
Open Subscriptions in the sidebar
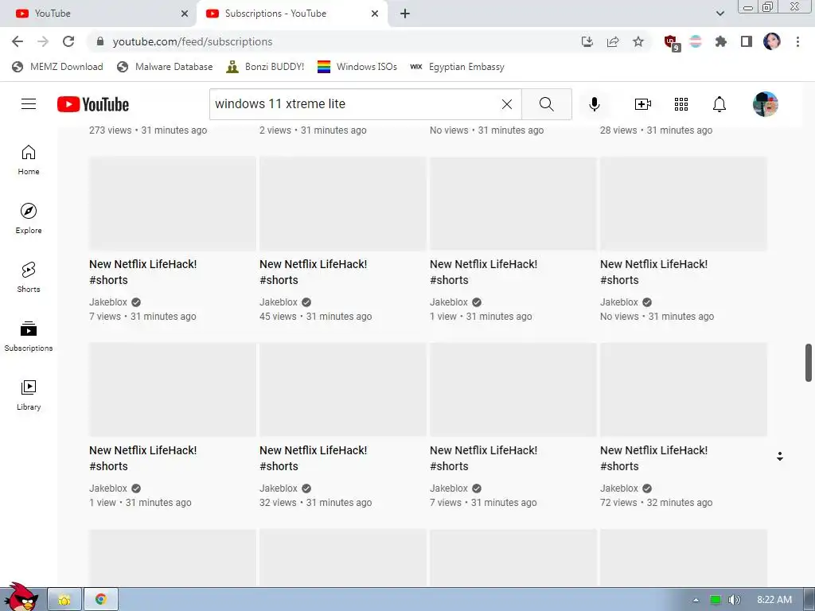29,337
